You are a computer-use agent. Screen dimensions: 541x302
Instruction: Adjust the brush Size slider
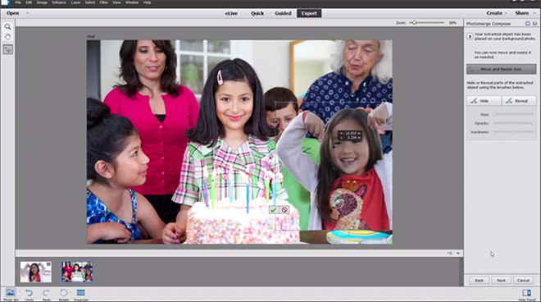[513, 114]
